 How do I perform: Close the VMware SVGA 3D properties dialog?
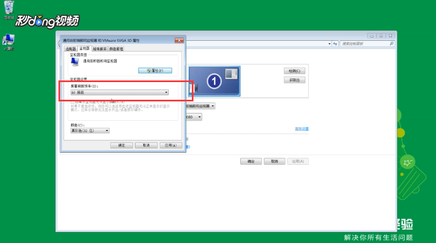click(179, 40)
